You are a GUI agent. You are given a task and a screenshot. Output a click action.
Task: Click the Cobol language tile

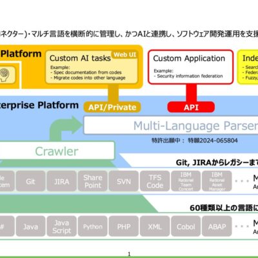coord(186,226)
